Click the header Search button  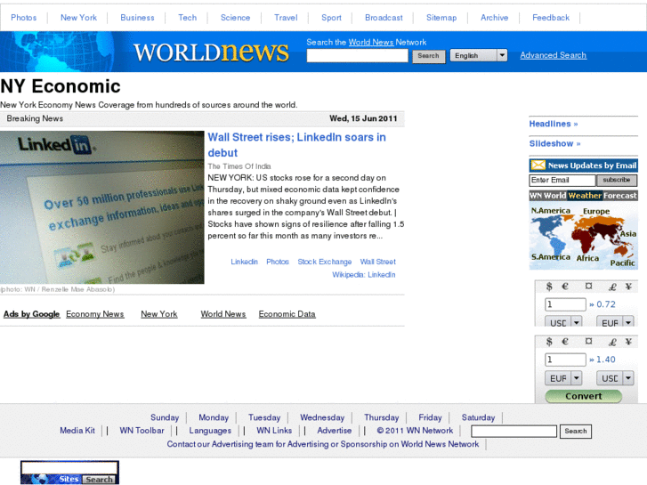(428, 56)
